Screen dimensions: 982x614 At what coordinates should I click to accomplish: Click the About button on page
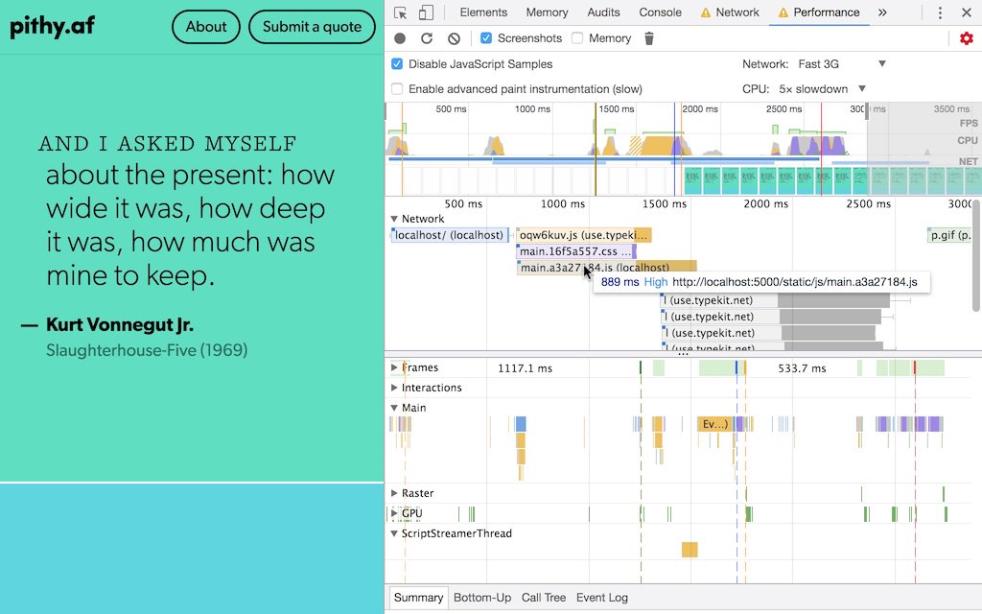pyautogui.click(x=206, y=27)
